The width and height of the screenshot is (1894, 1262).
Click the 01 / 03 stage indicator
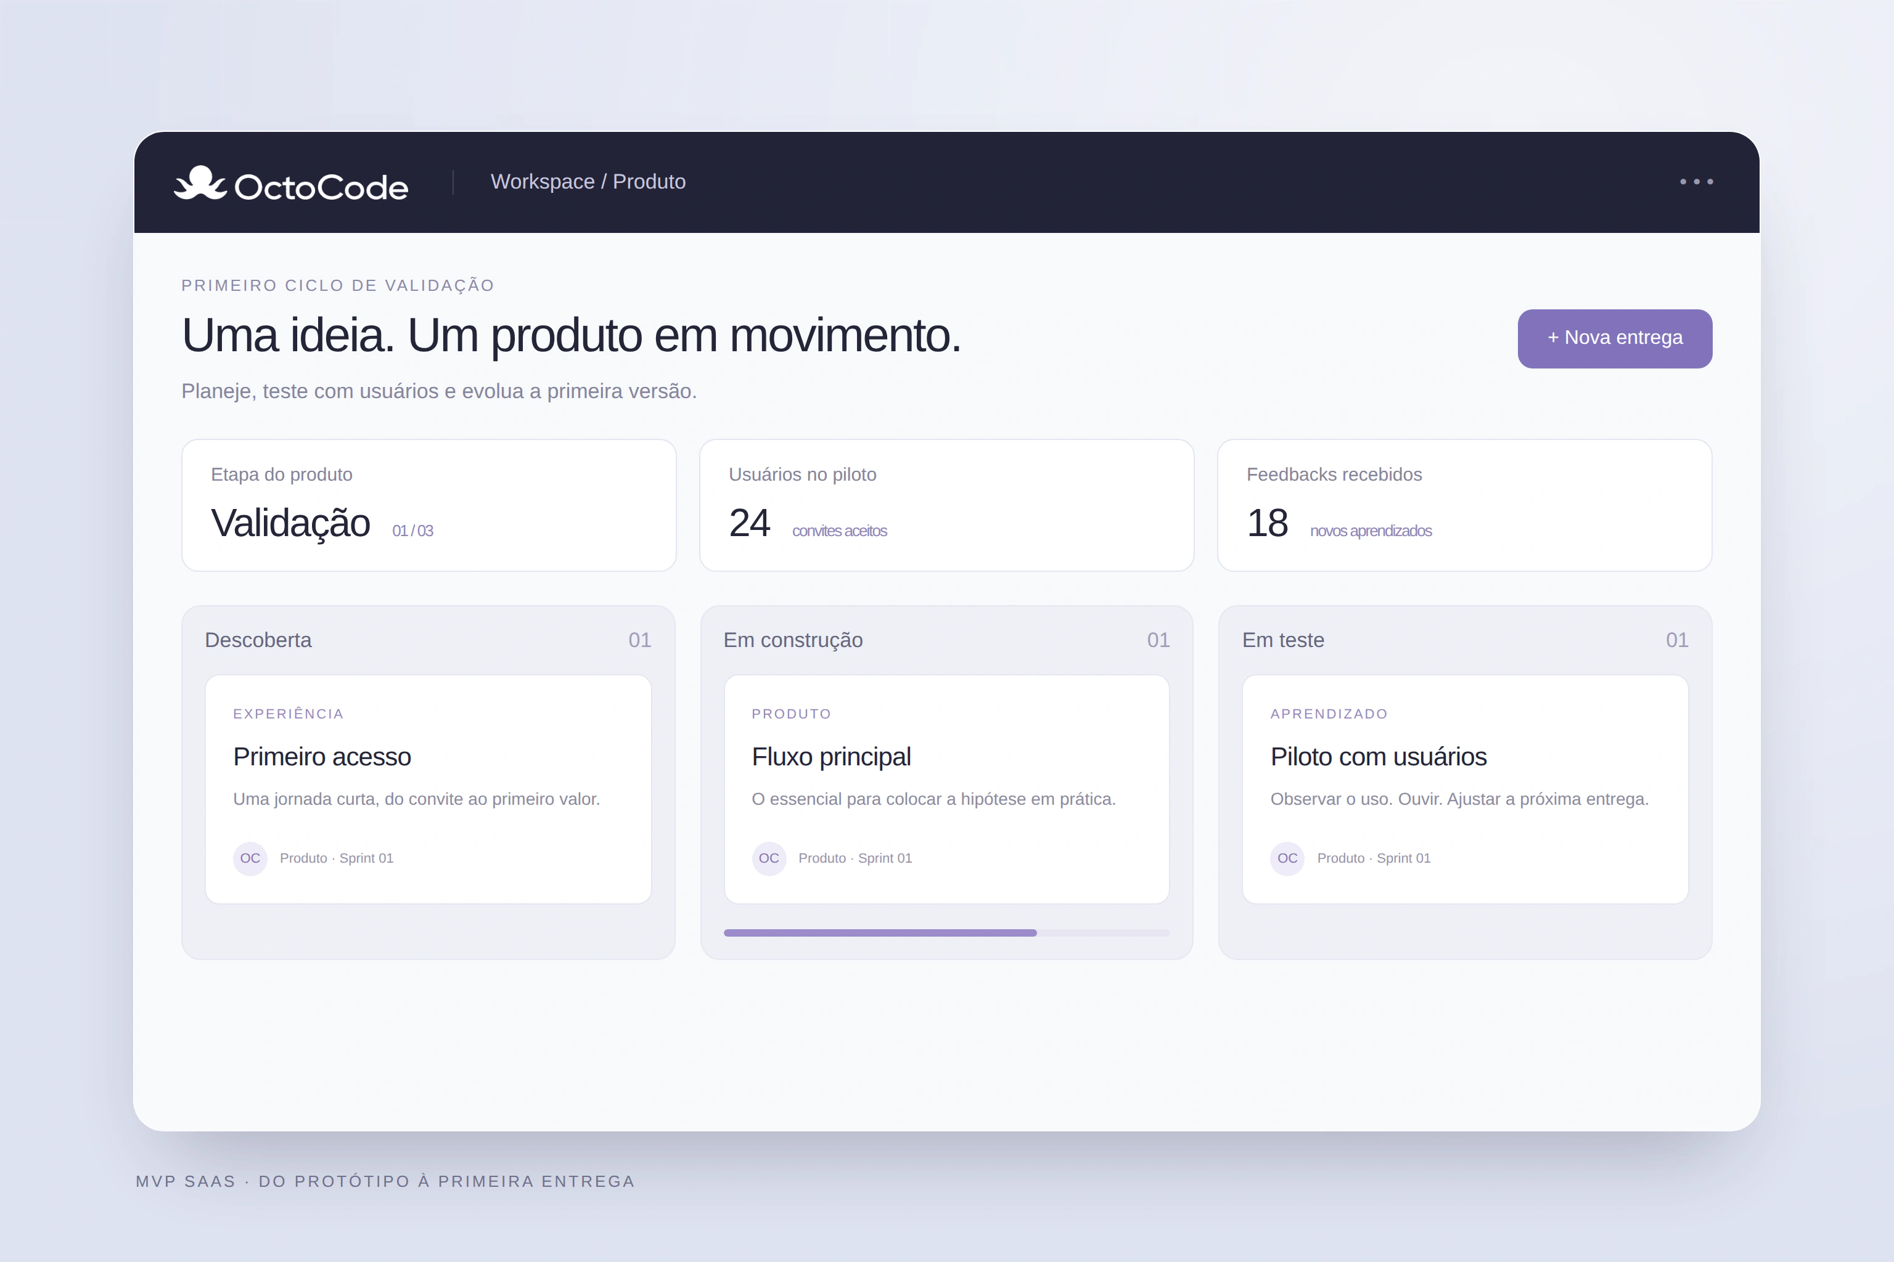click(x=412, y=531)
